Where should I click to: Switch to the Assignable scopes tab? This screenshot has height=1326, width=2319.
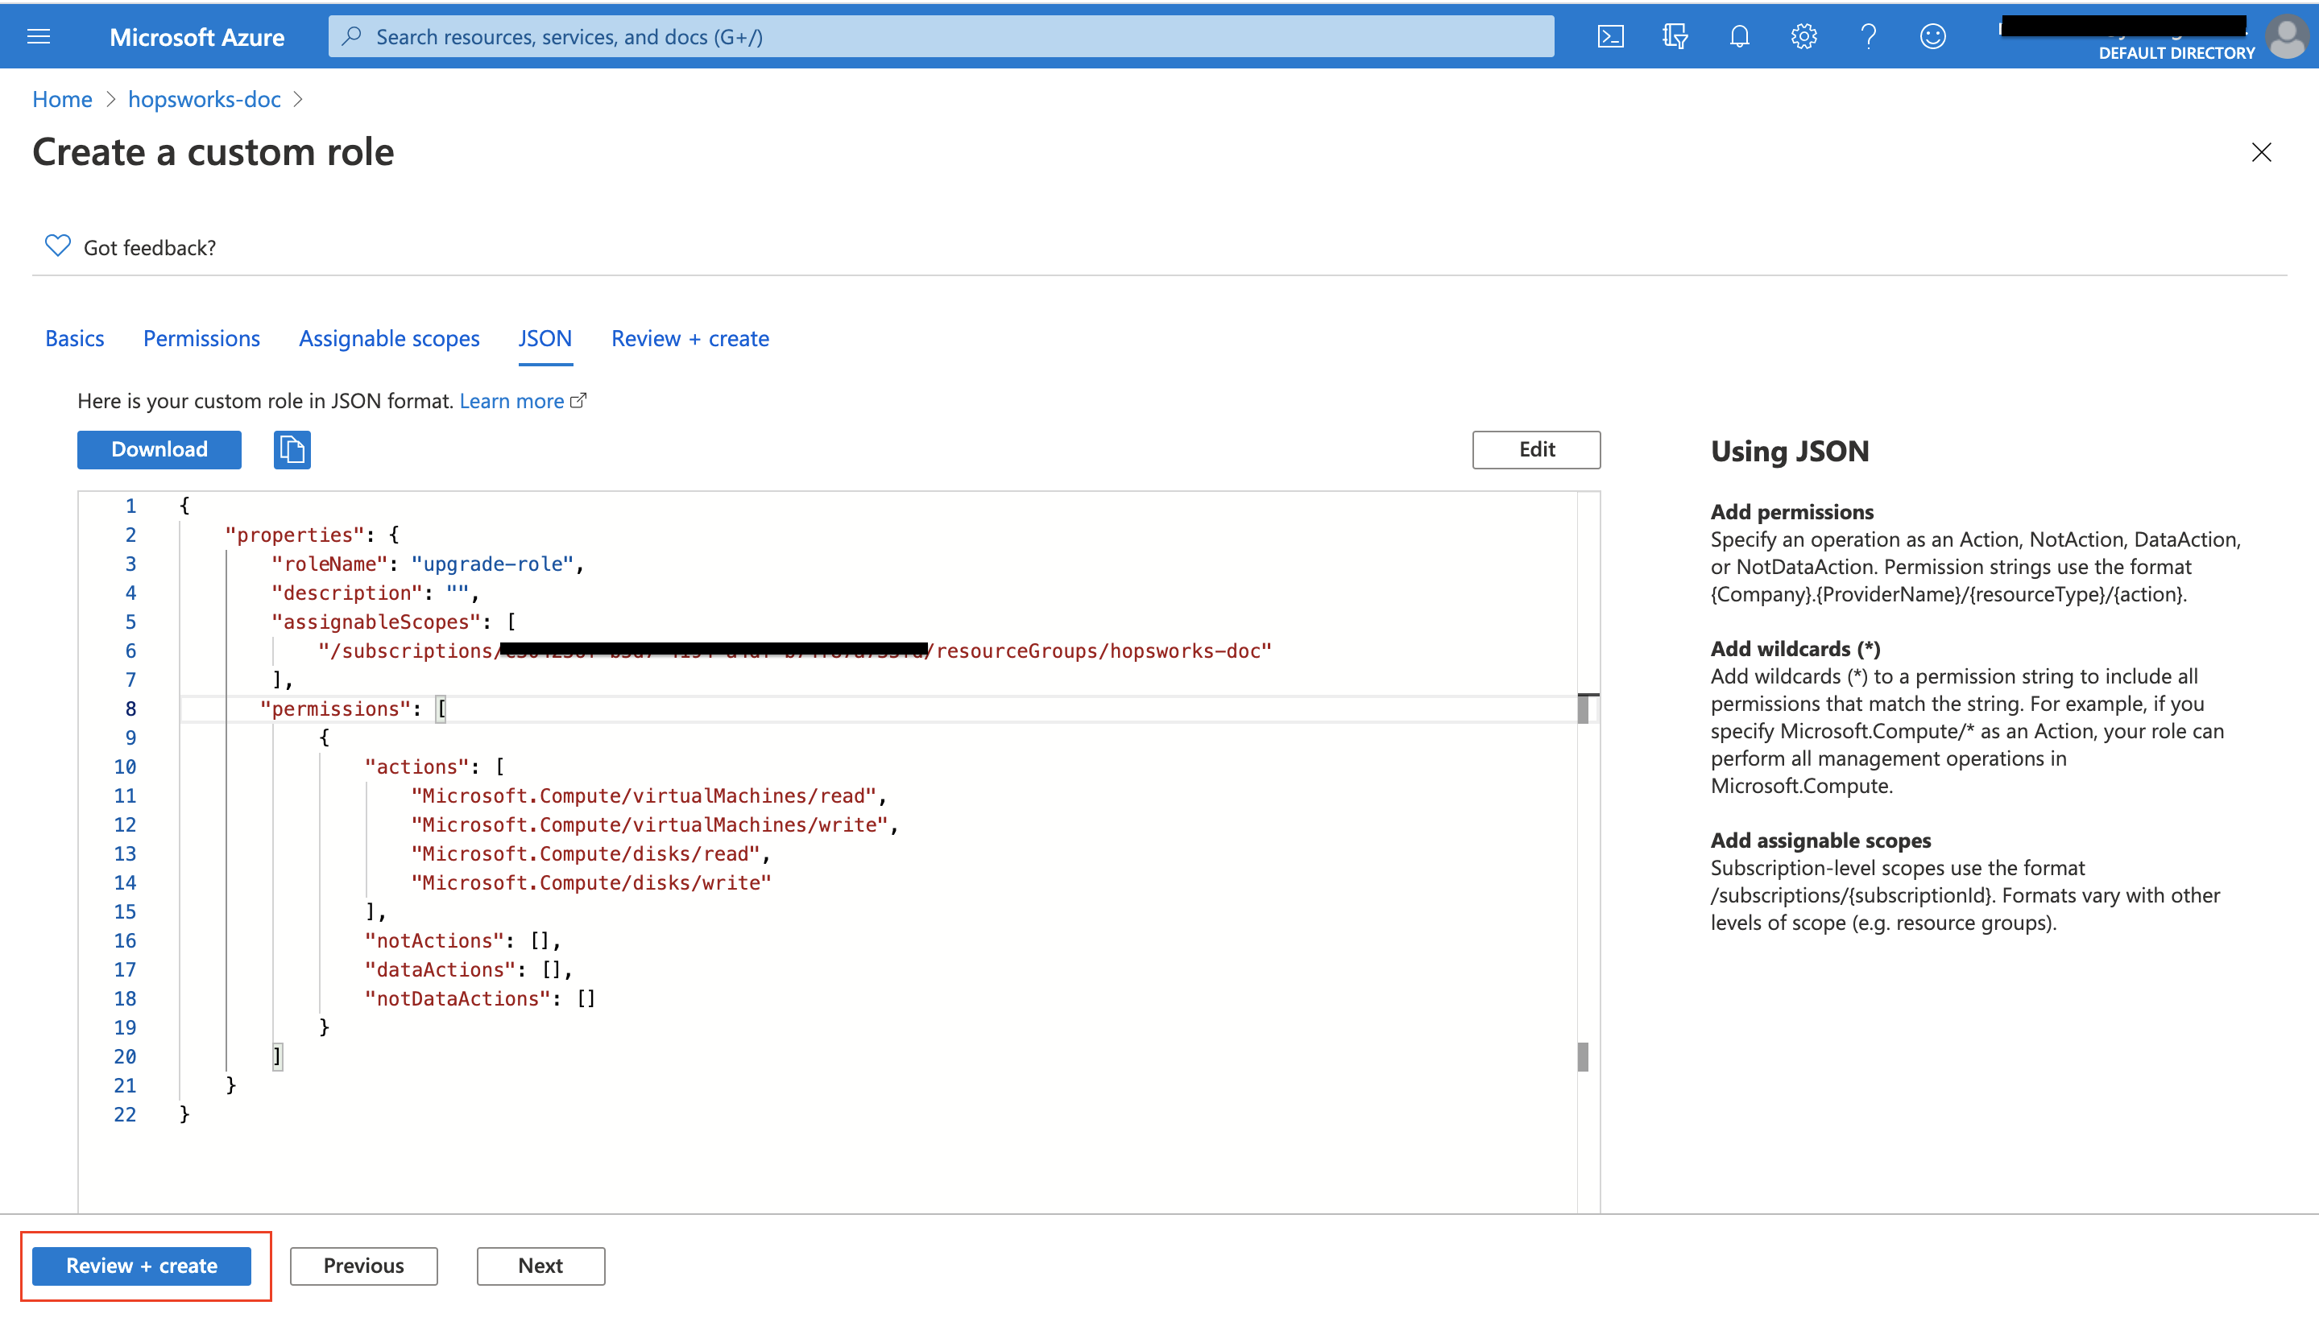(389, 339)
